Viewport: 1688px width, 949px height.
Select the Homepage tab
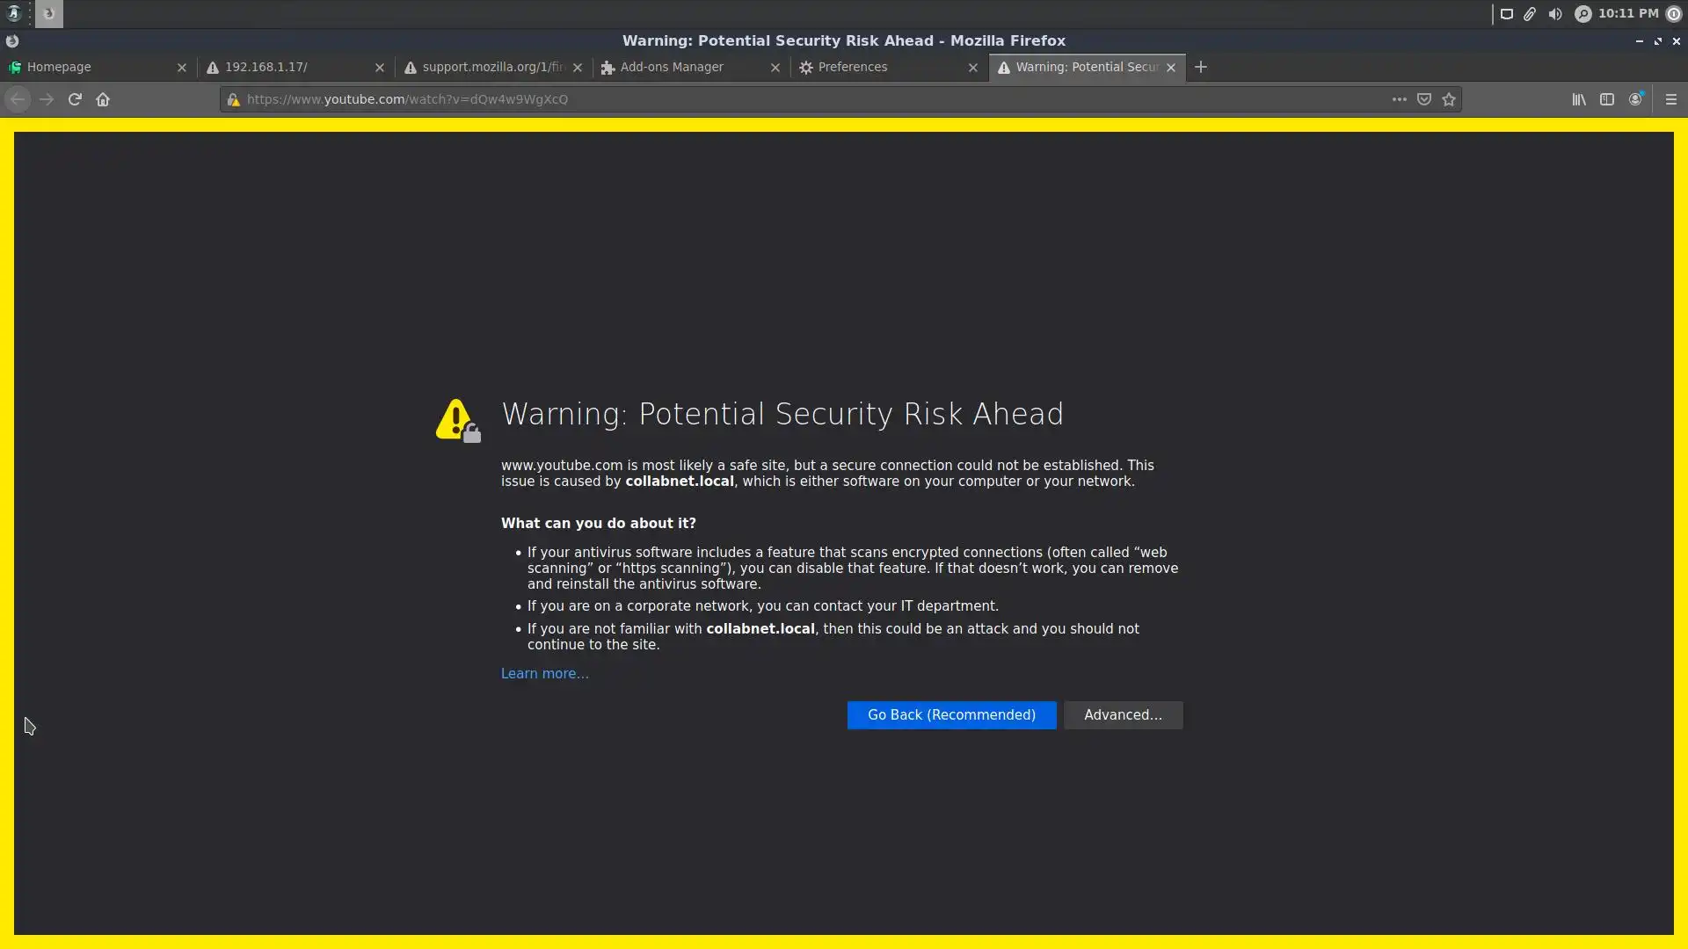click(59, 67)
